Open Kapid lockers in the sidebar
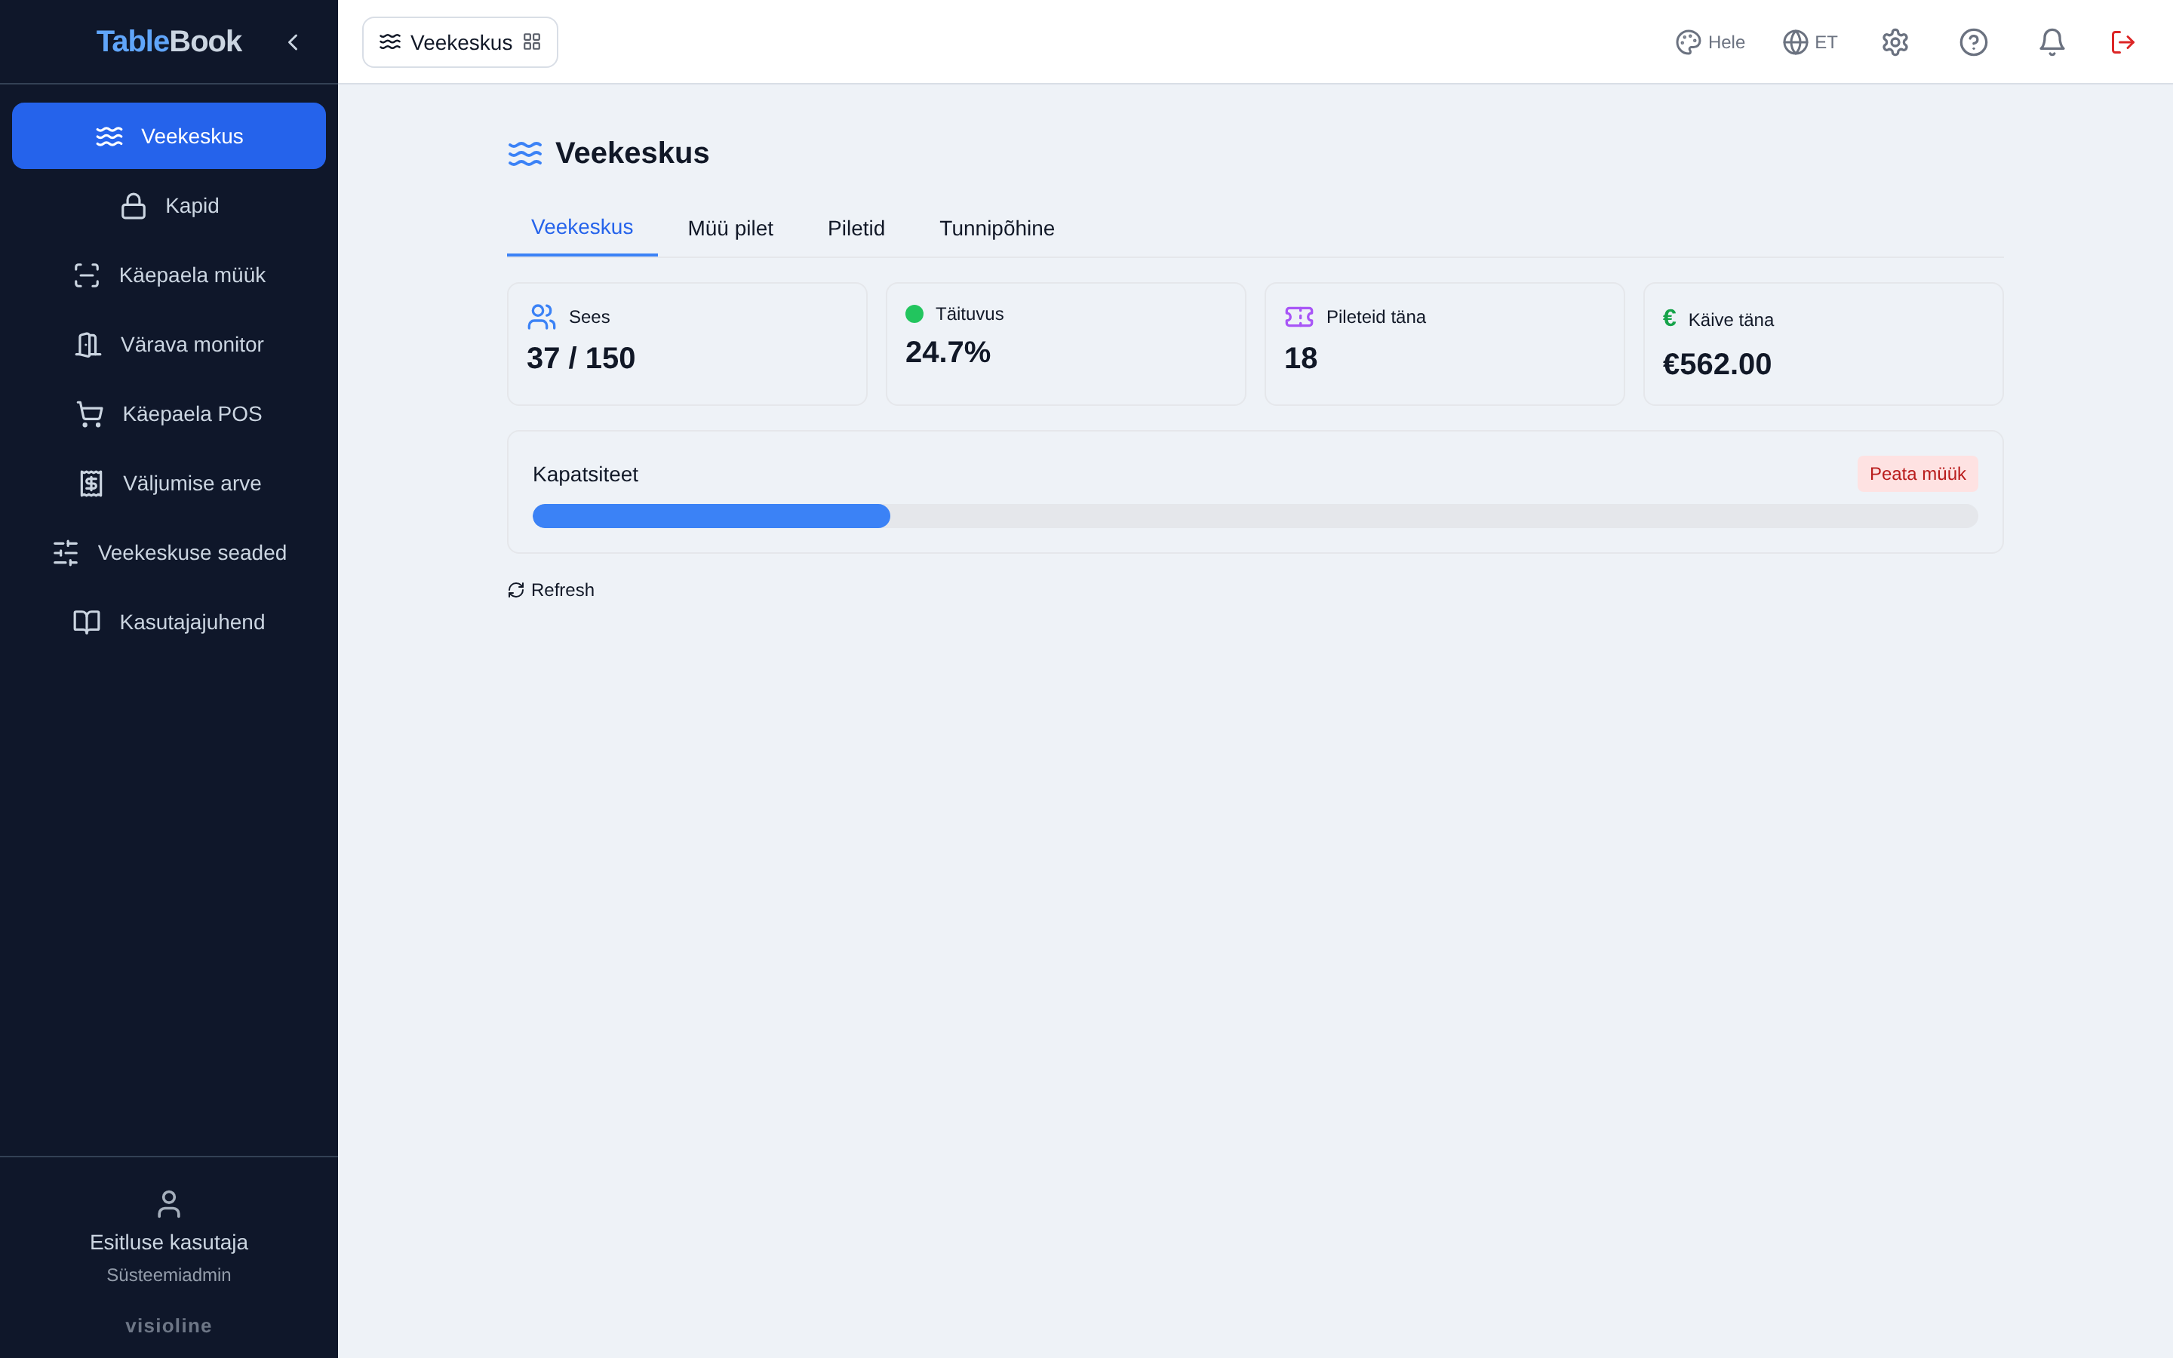Image resolution: width=2173 pixels, height=1358 pixels. click(x=169, y=206)
